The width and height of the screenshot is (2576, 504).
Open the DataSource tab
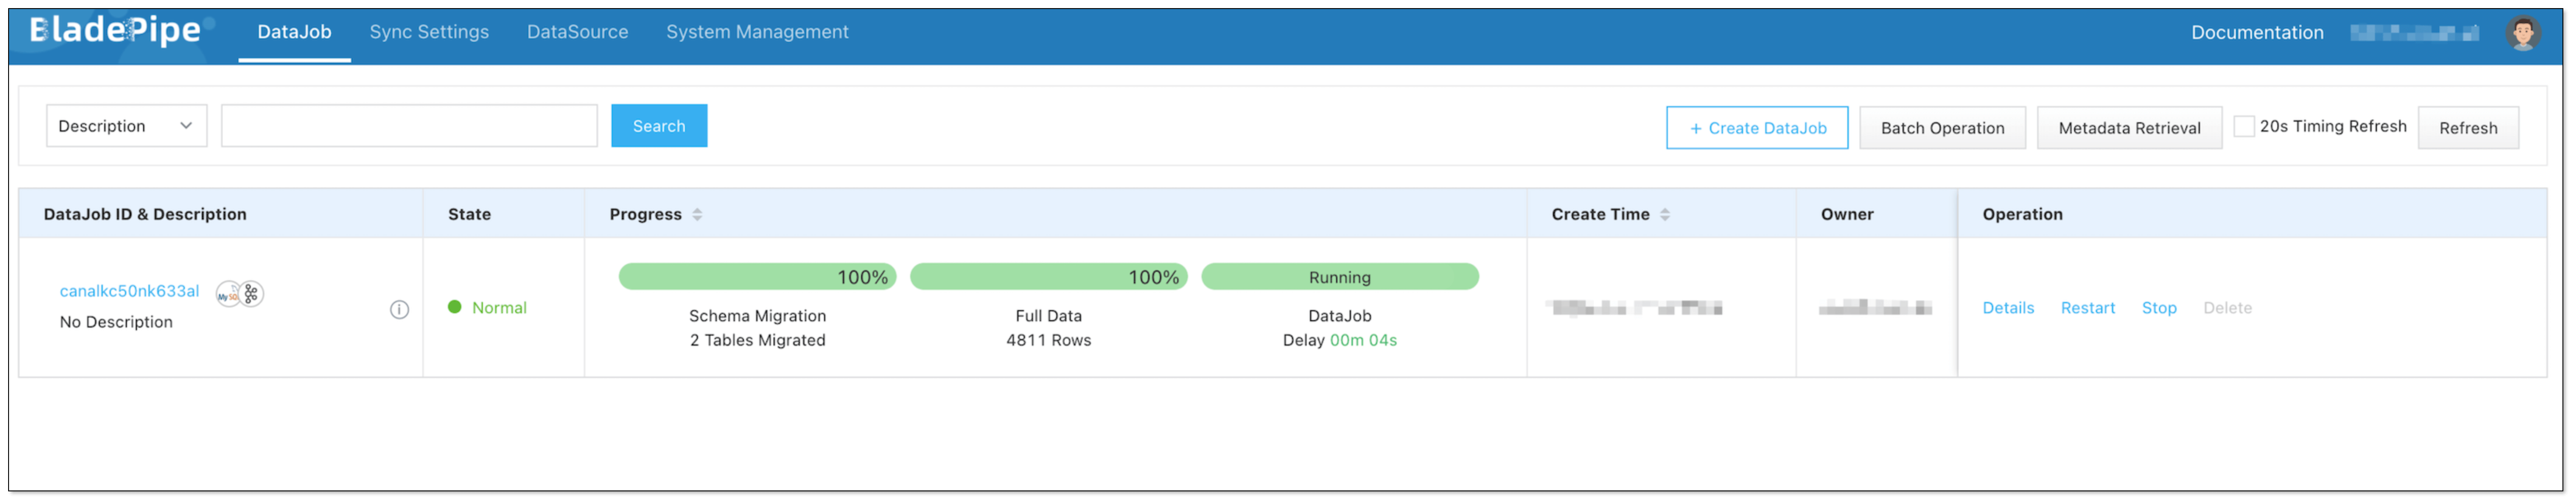577,32
